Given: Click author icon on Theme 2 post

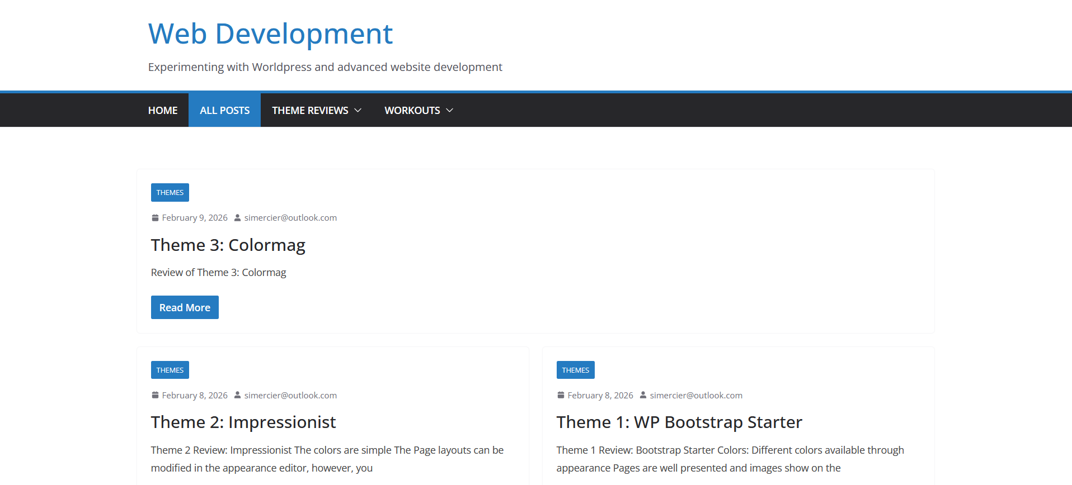Looking at the screenshot, I should [x=237, y=395].
